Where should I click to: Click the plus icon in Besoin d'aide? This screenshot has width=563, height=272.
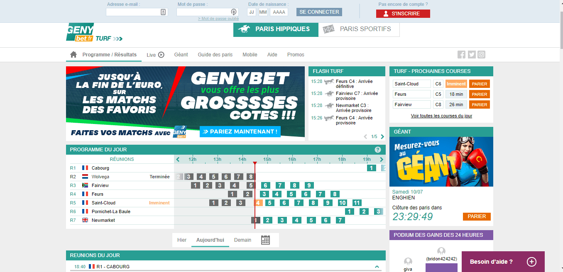coord(532,262)
